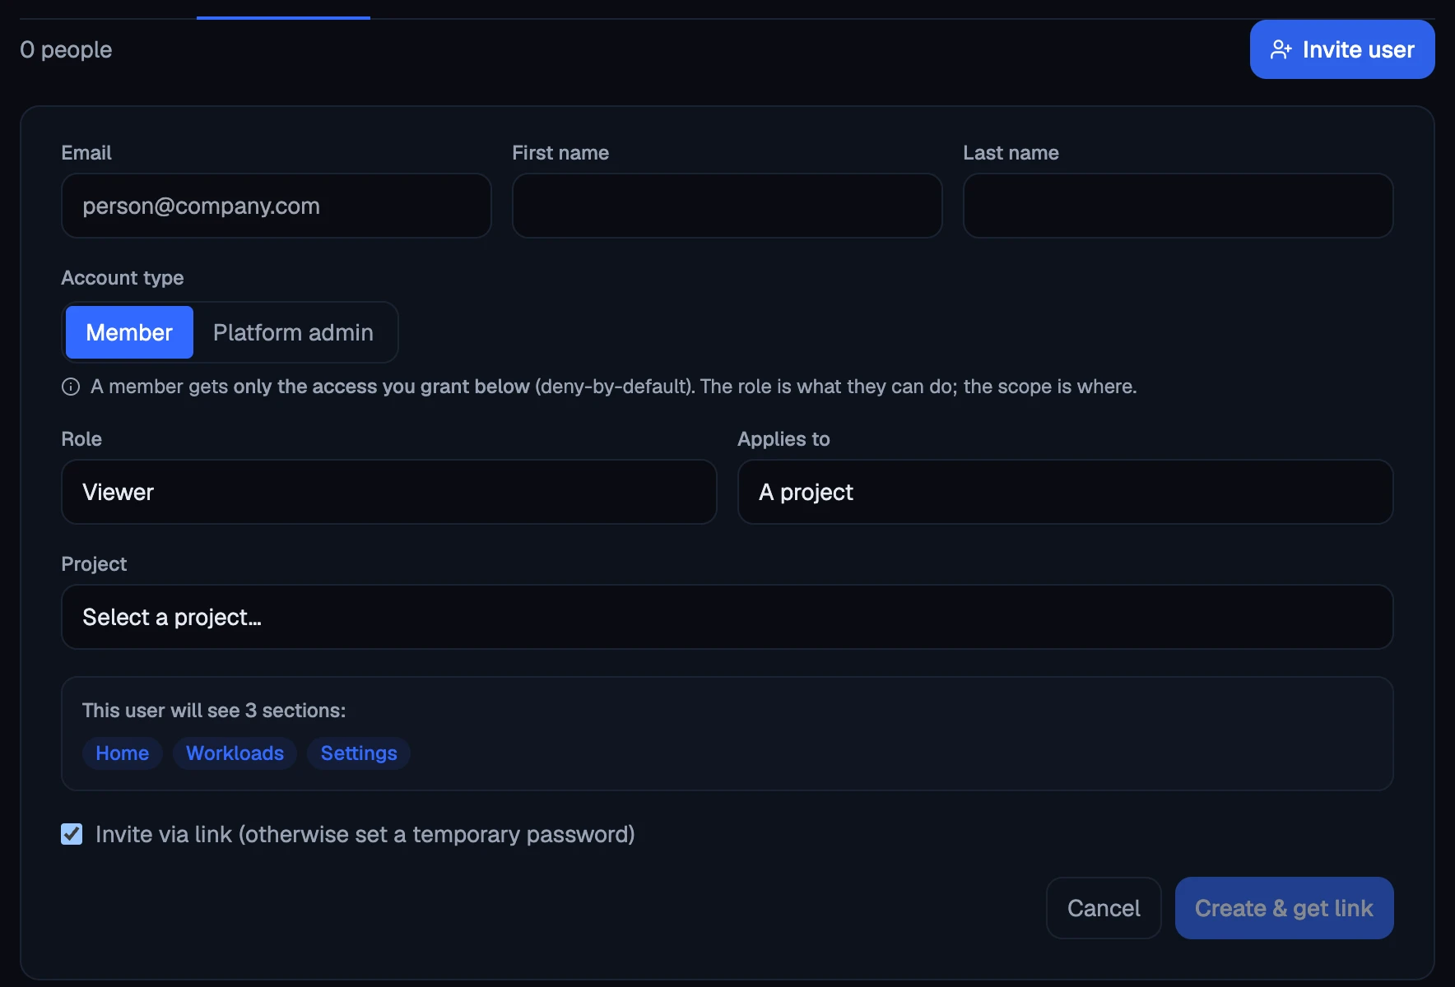Click the First name field

727,206
